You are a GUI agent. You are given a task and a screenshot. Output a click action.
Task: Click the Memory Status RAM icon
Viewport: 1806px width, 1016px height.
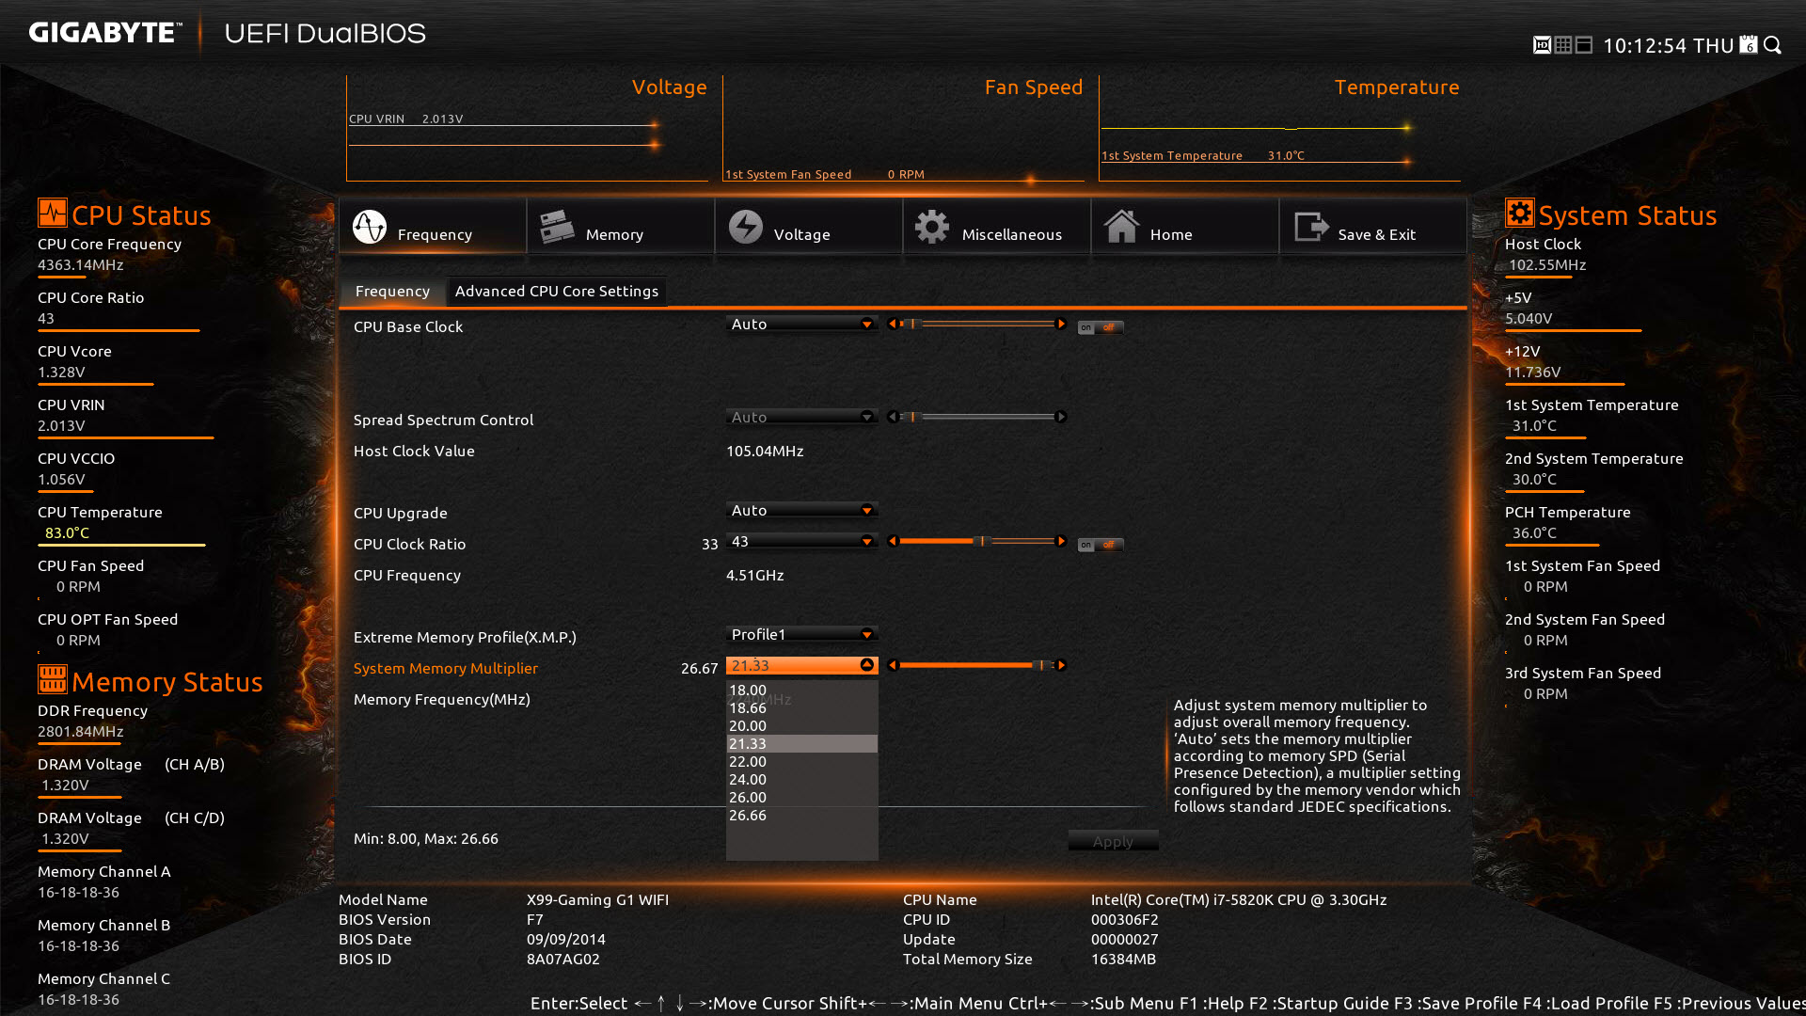point(53,678)
